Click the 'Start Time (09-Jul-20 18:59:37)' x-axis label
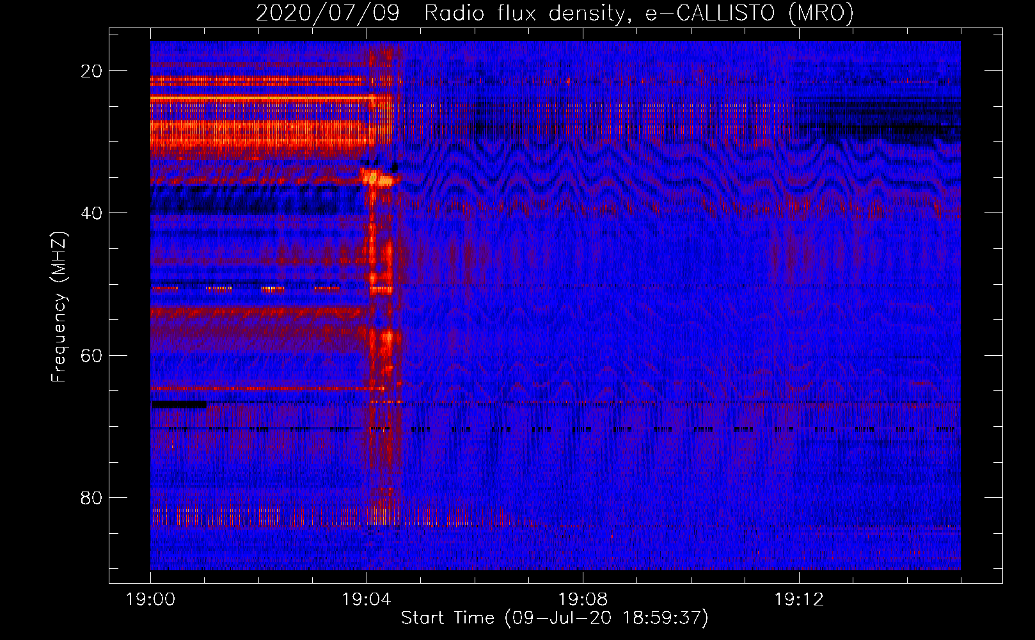Image resolution: width=1035 pixels, height=640 pixels. coord(555,618)
